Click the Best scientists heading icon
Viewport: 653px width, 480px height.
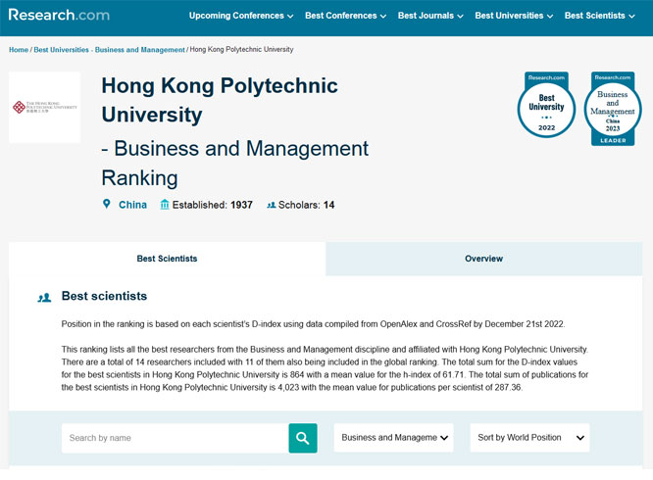tap(44, 297)
